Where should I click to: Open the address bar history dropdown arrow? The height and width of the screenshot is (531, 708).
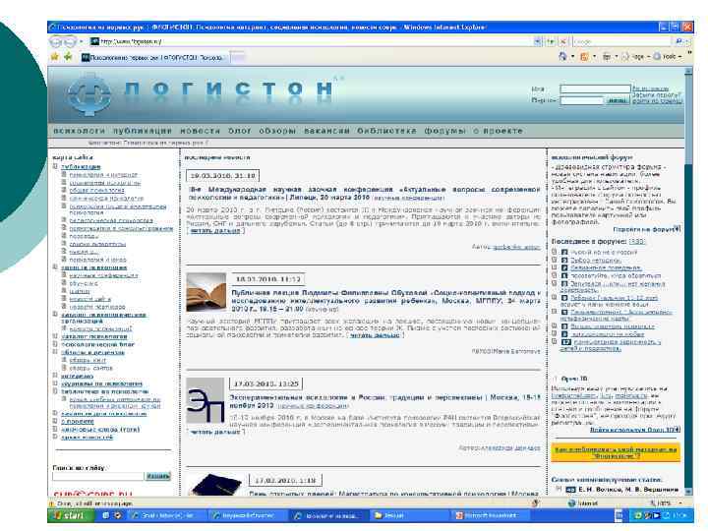tap(537, 41)
